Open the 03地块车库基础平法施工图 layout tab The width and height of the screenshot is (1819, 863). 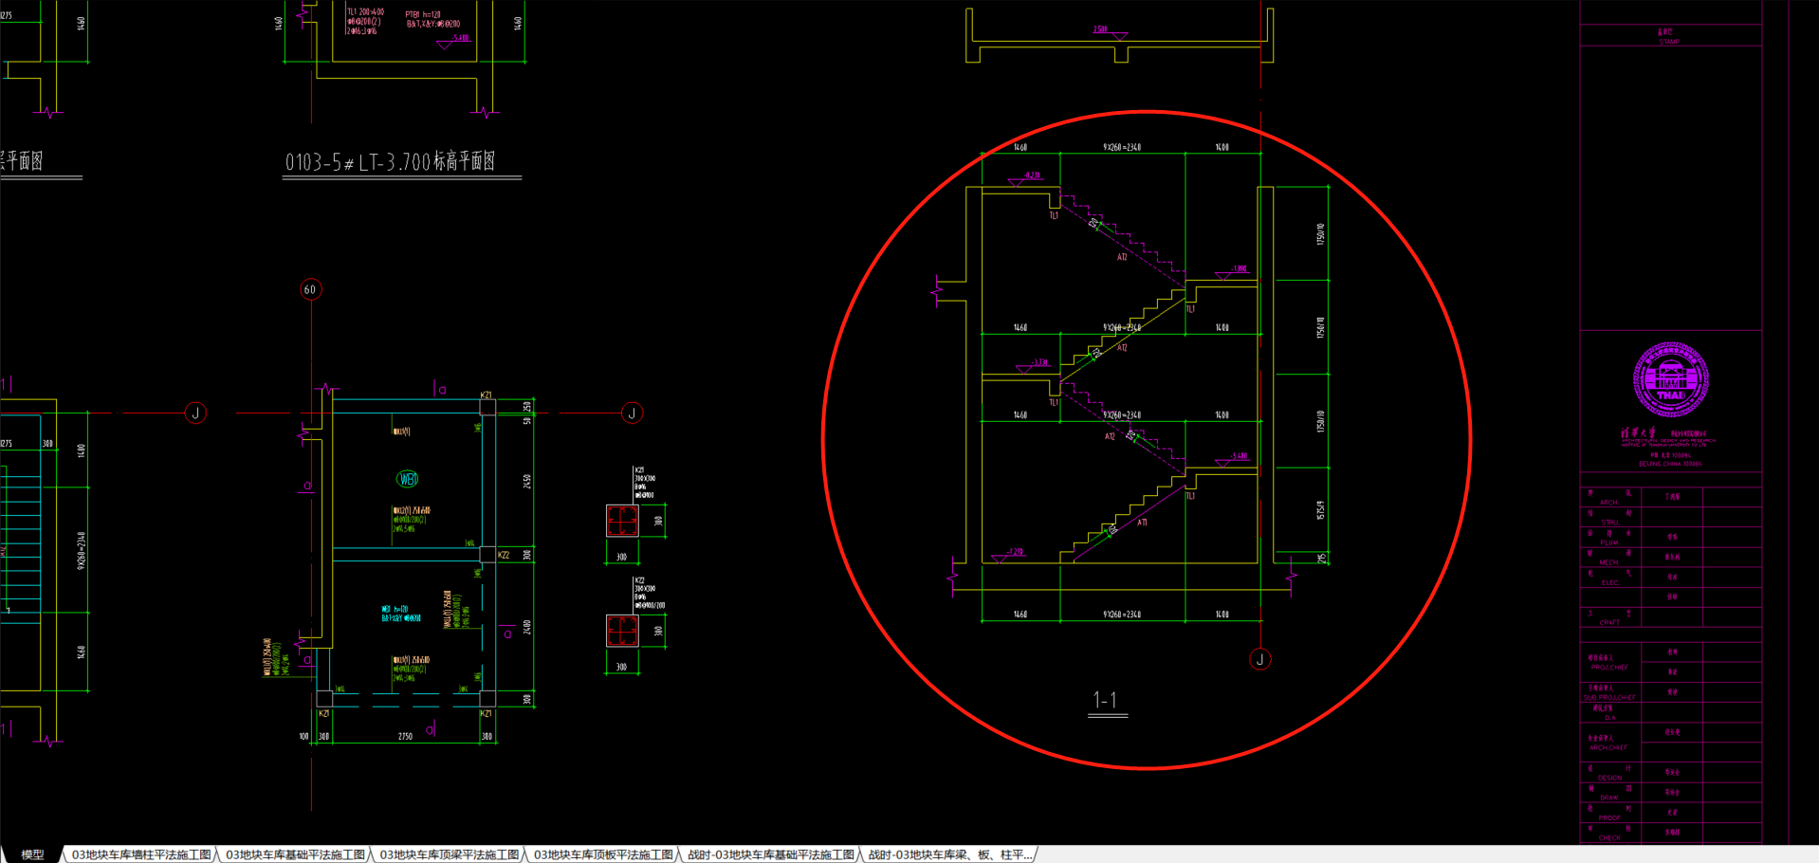tap(295, 854)
